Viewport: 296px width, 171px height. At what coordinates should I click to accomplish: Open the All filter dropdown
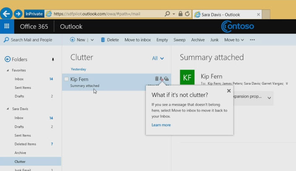(x=158, y=58)
